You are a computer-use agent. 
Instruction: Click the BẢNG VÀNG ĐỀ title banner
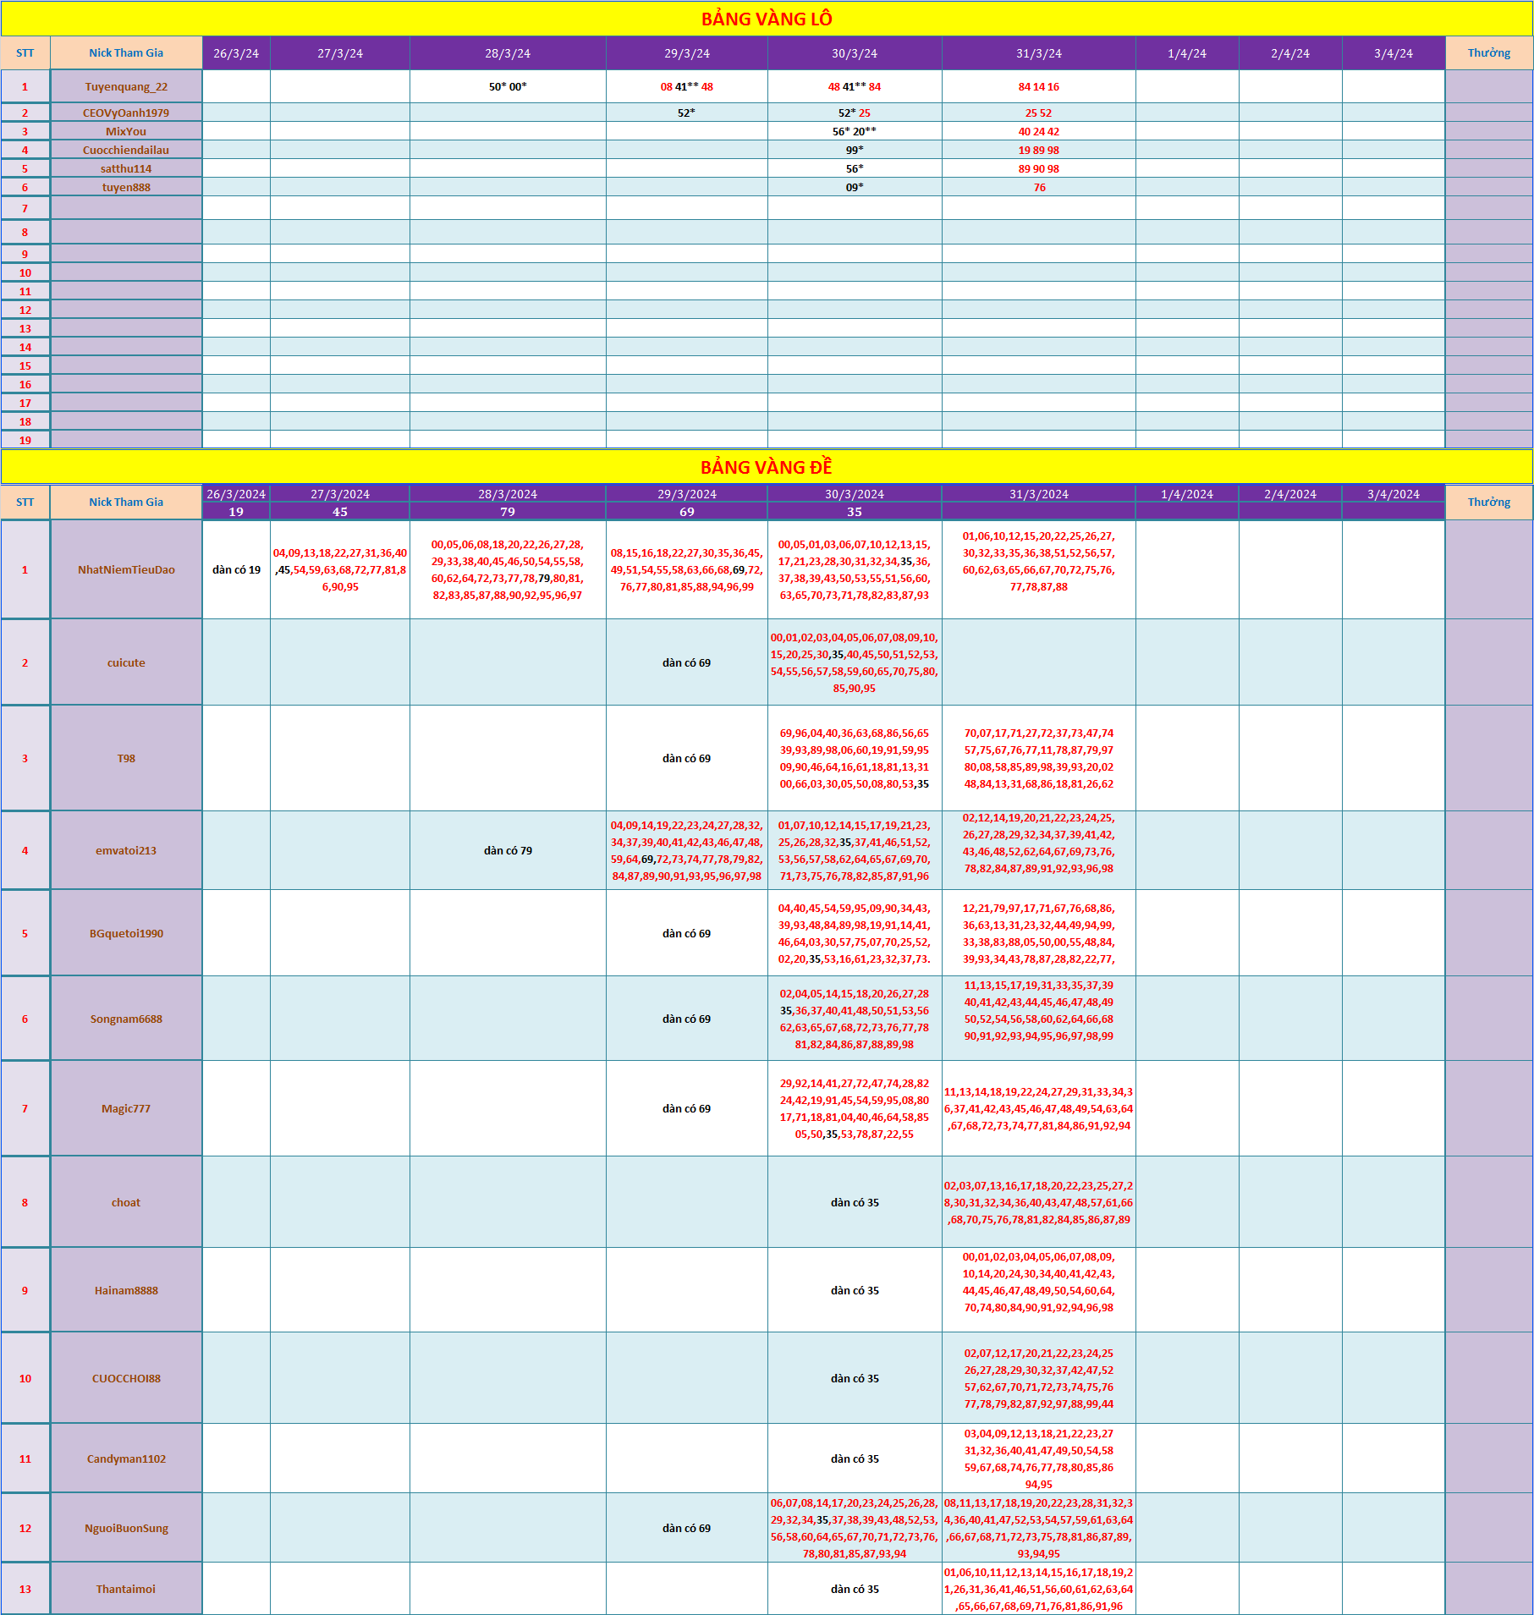click(x=767, y=467)
